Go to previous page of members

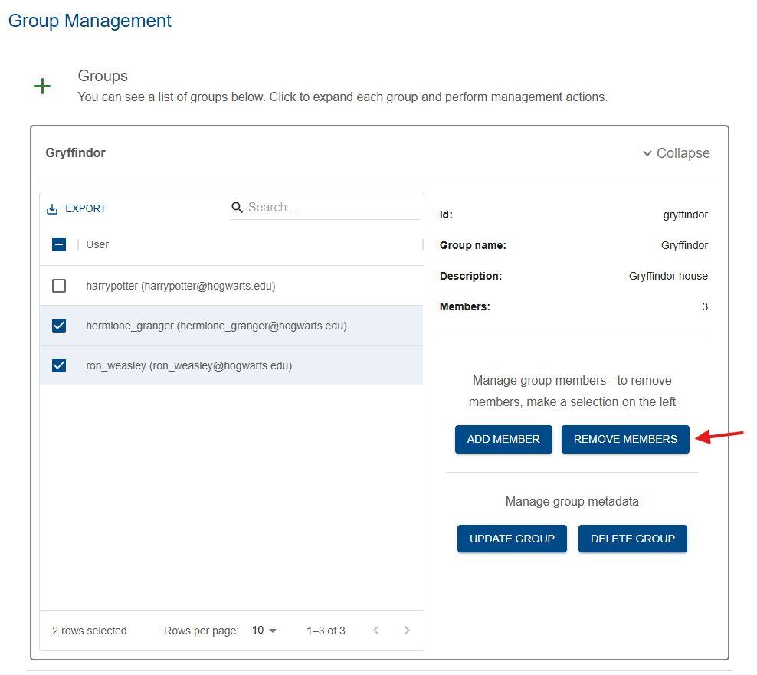click(376, 630)
